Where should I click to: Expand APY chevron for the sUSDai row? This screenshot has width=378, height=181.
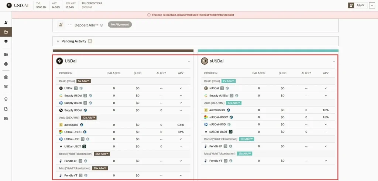326,88
